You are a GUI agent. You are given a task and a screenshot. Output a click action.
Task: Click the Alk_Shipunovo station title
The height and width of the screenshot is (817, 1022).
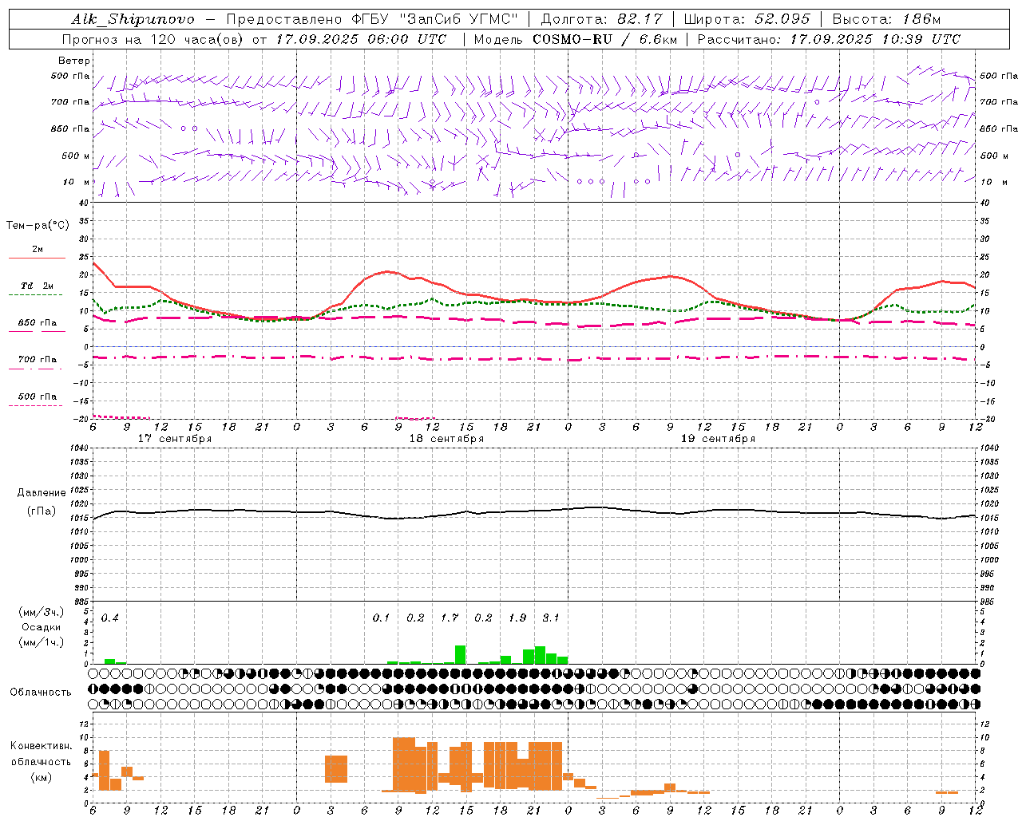[x=133, y=19]
